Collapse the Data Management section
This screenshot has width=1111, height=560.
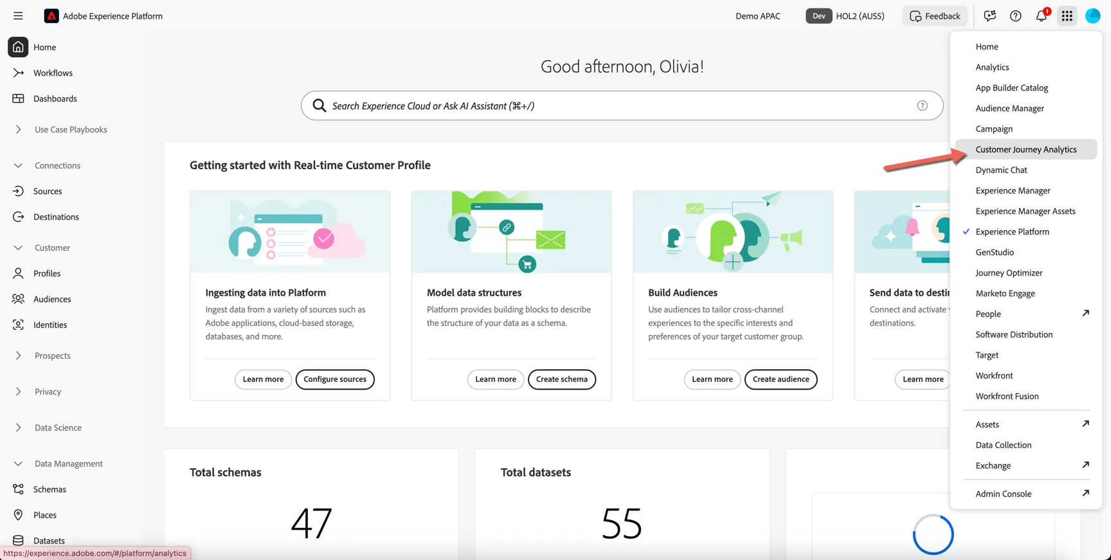(18, 464)
